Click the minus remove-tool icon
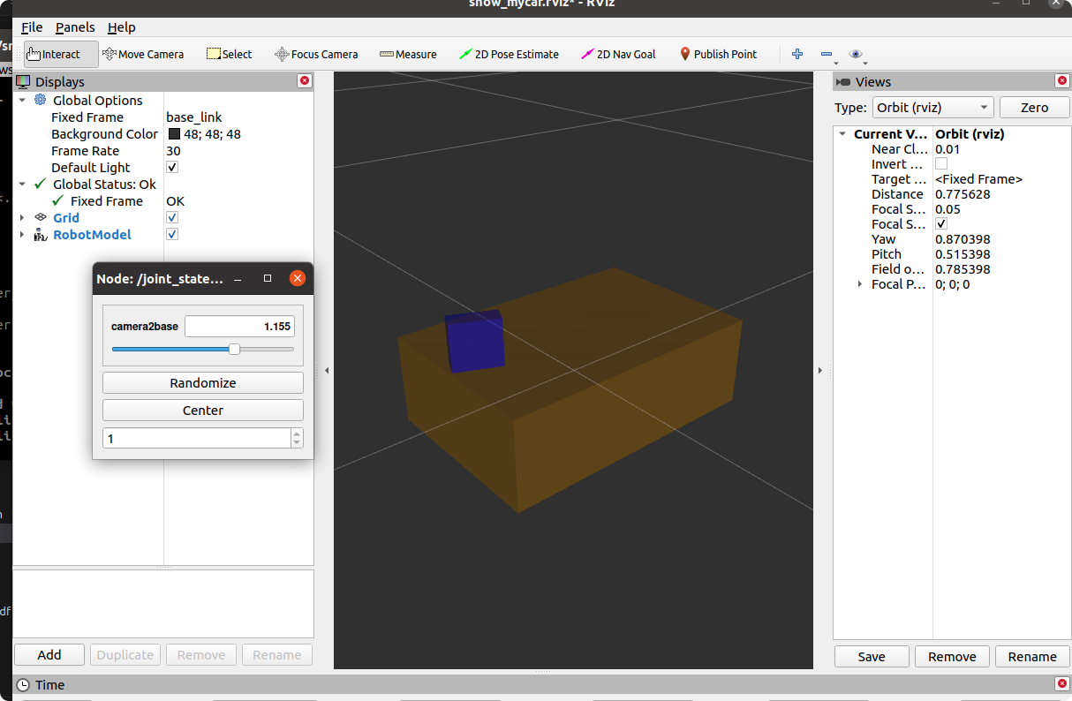This screenshot has height=701, width=1072. (827, 54)
